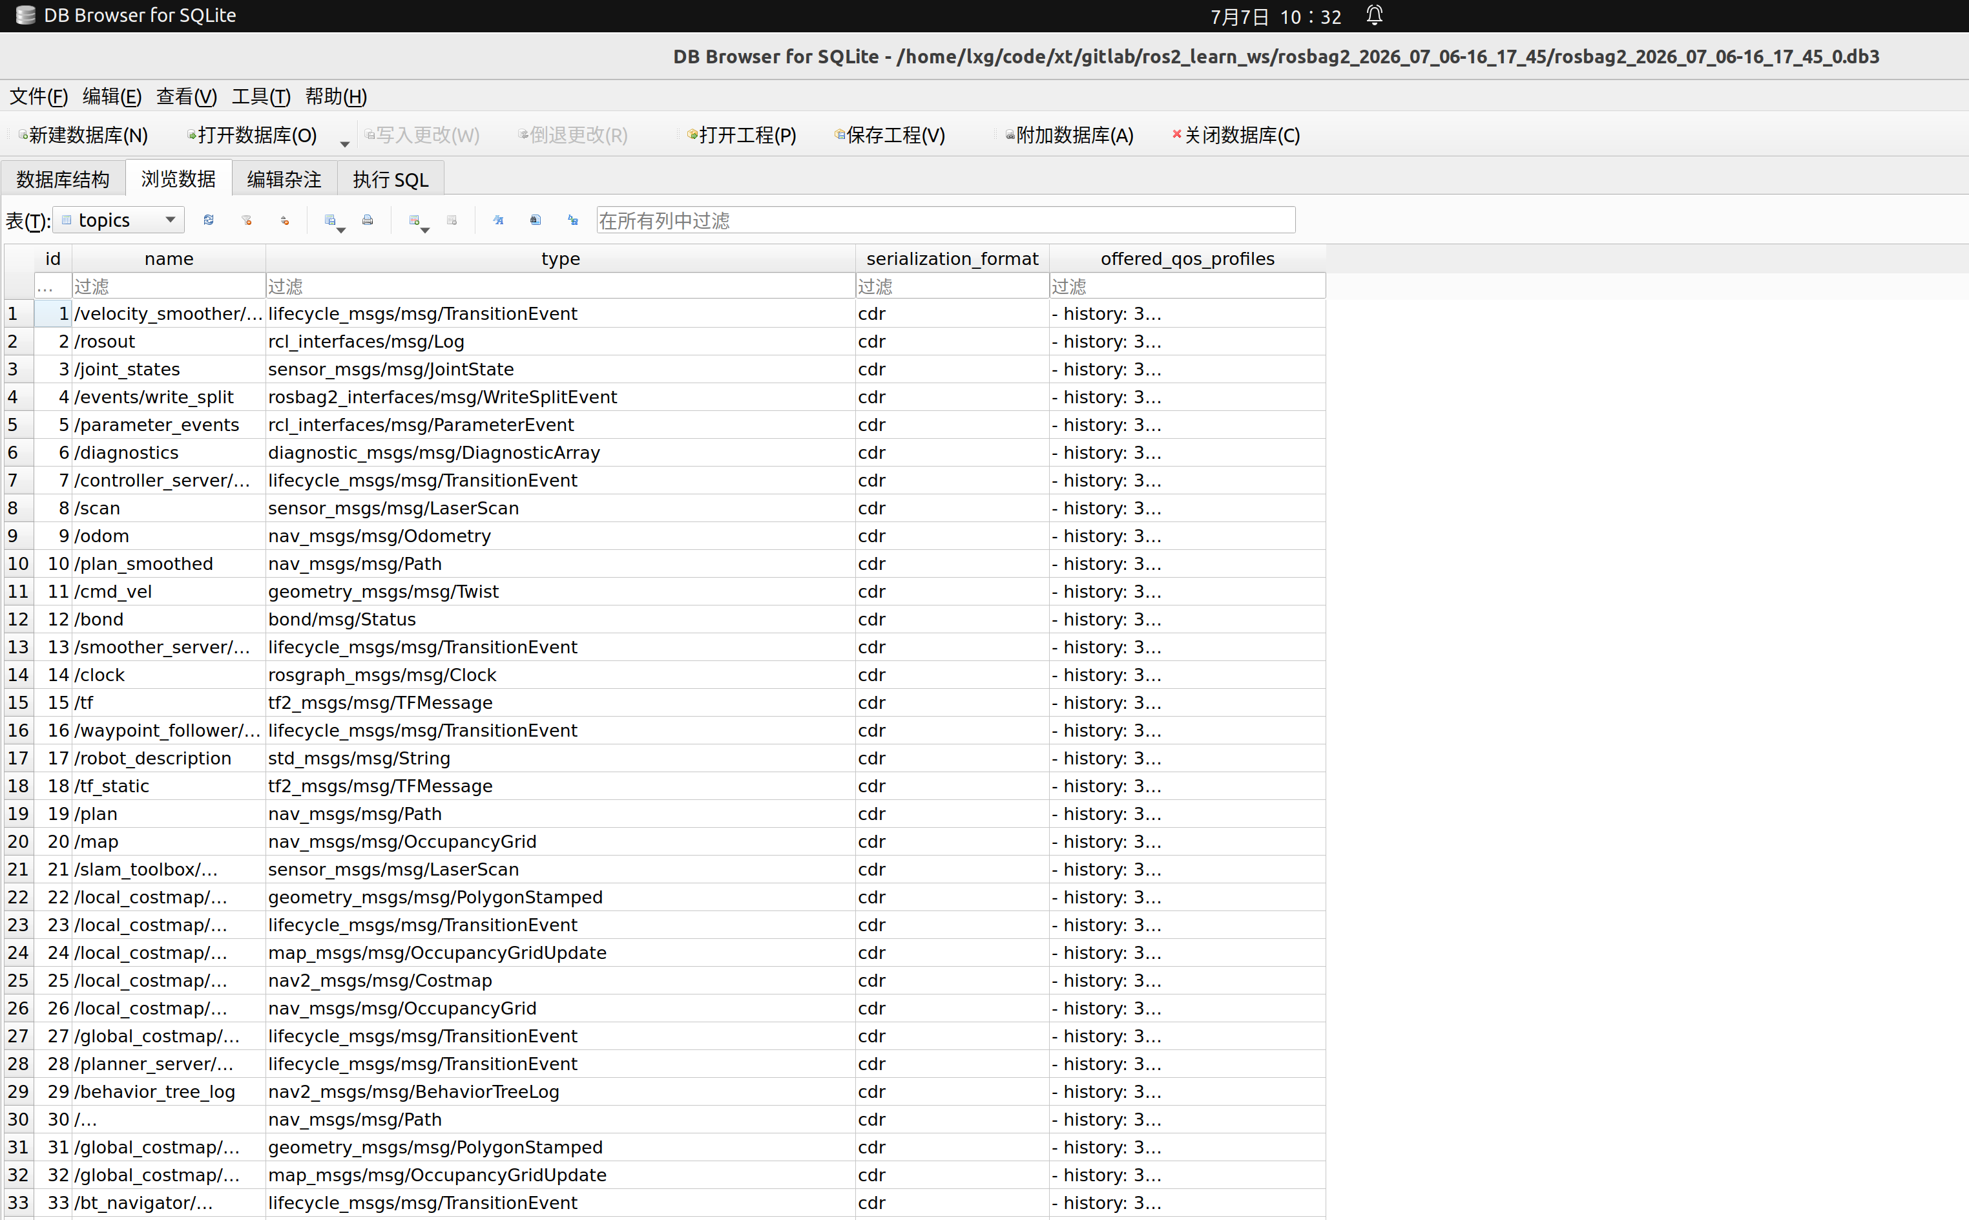
Task: Delete the current record icon
Action: pyautogui.click(x=452, y=220)
